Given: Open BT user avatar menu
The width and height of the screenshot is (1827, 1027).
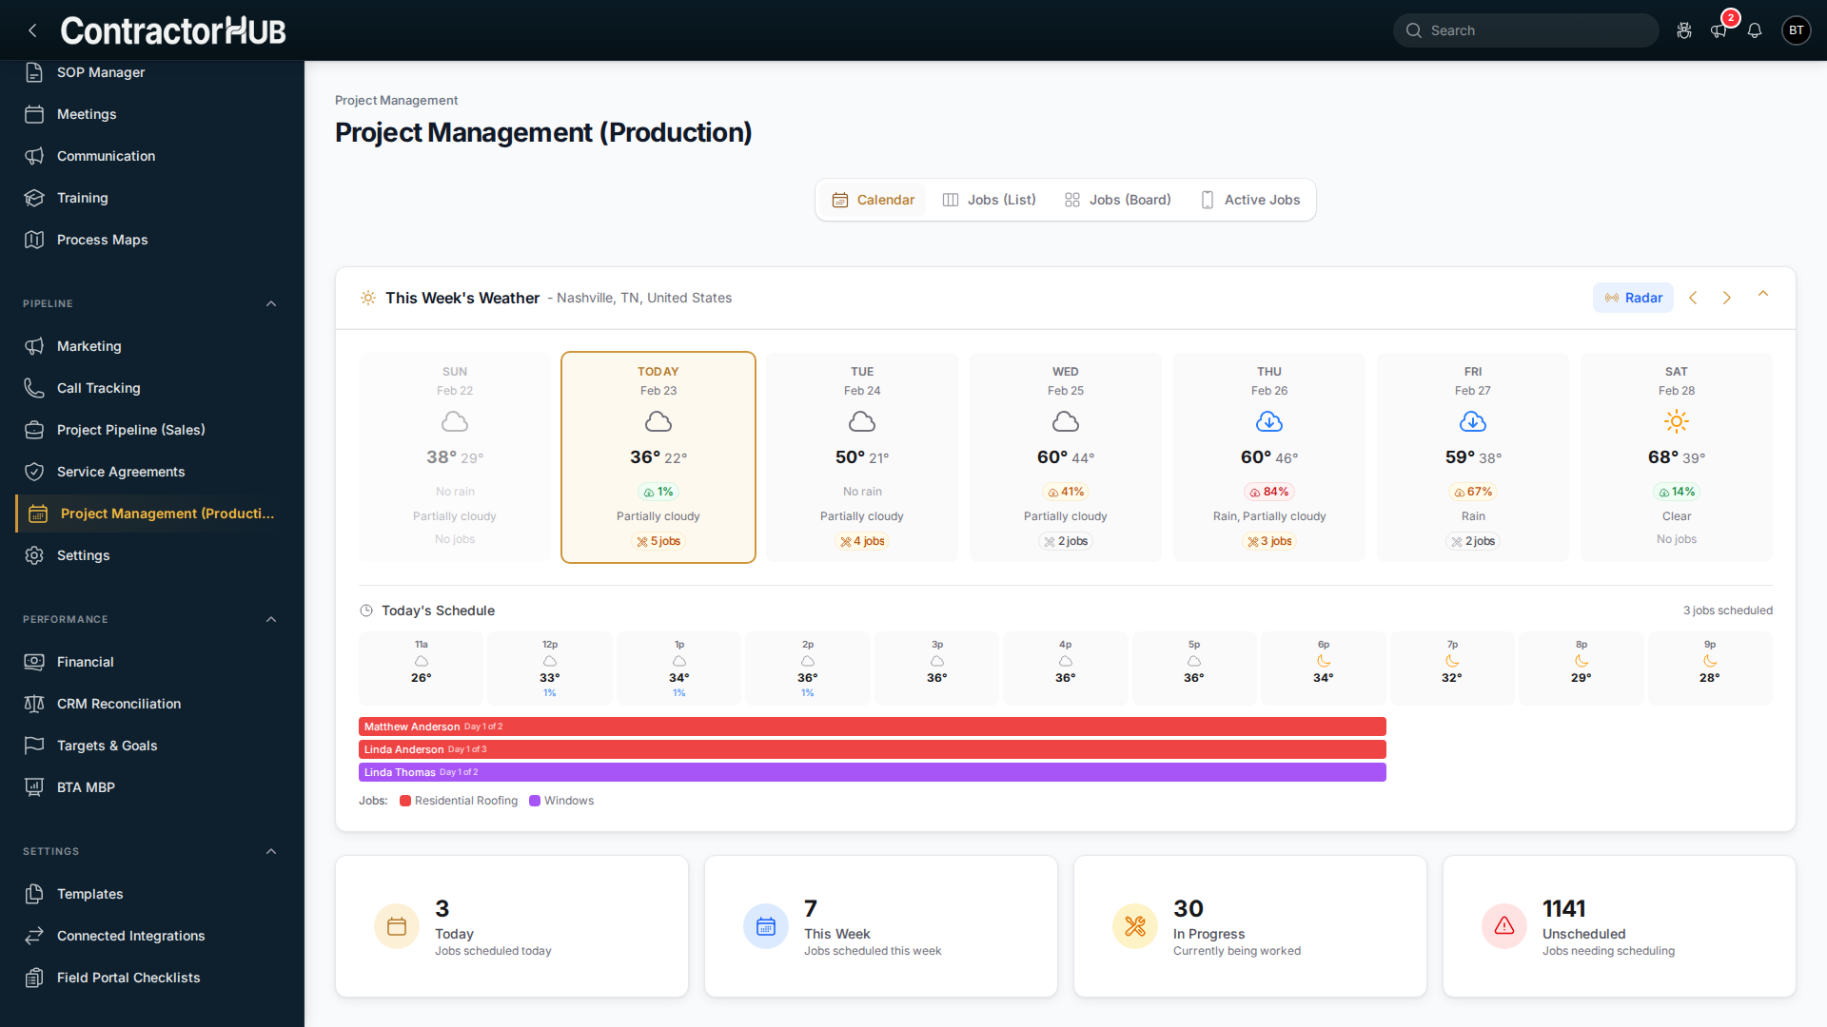Looking at the screenshot, I should coord(1796,30).
